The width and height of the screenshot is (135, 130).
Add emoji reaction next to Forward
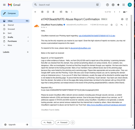click(x=73, y=122)
